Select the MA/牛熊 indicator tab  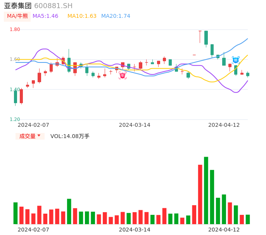pos(17,16)
